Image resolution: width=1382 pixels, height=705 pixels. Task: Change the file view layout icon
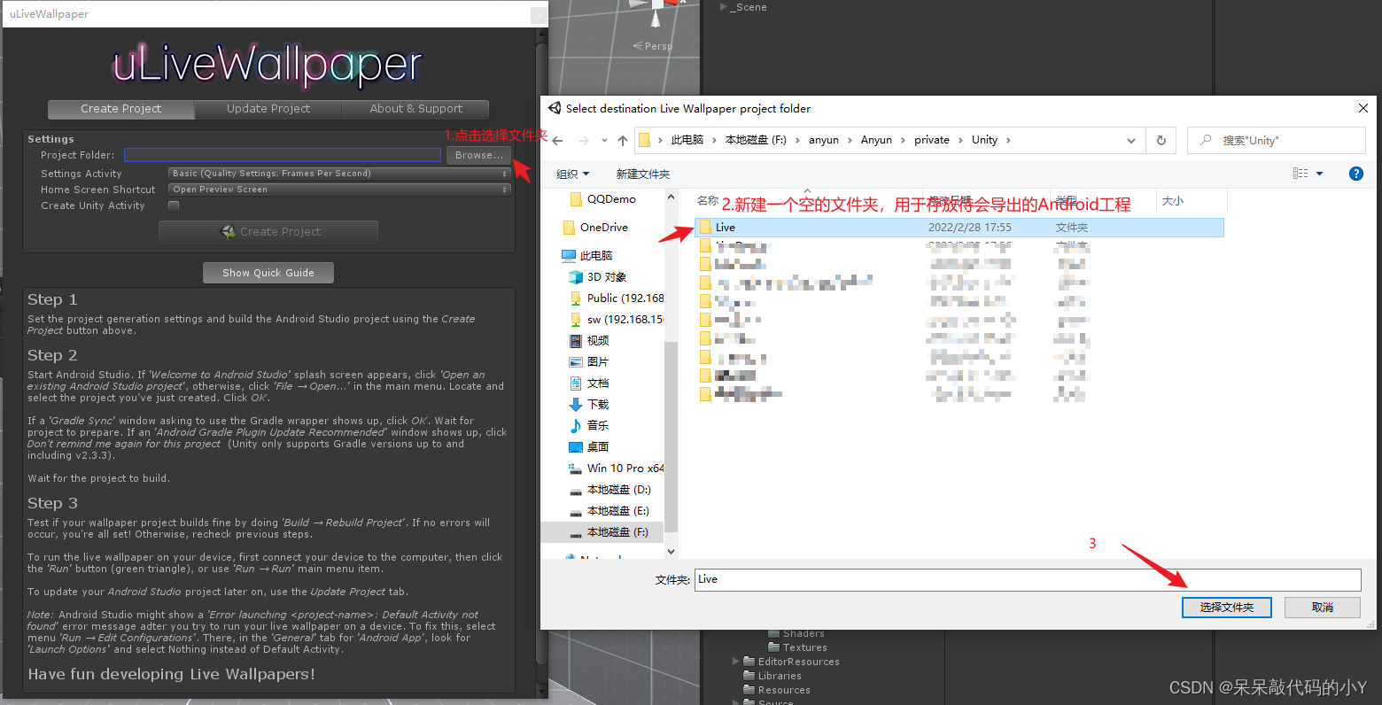pyautogui.click(x=1300, y=174)
